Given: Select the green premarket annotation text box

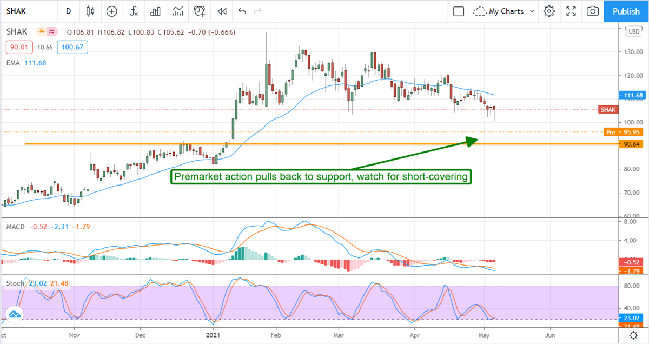Looking at the screenshot, I should pos(322,176).
